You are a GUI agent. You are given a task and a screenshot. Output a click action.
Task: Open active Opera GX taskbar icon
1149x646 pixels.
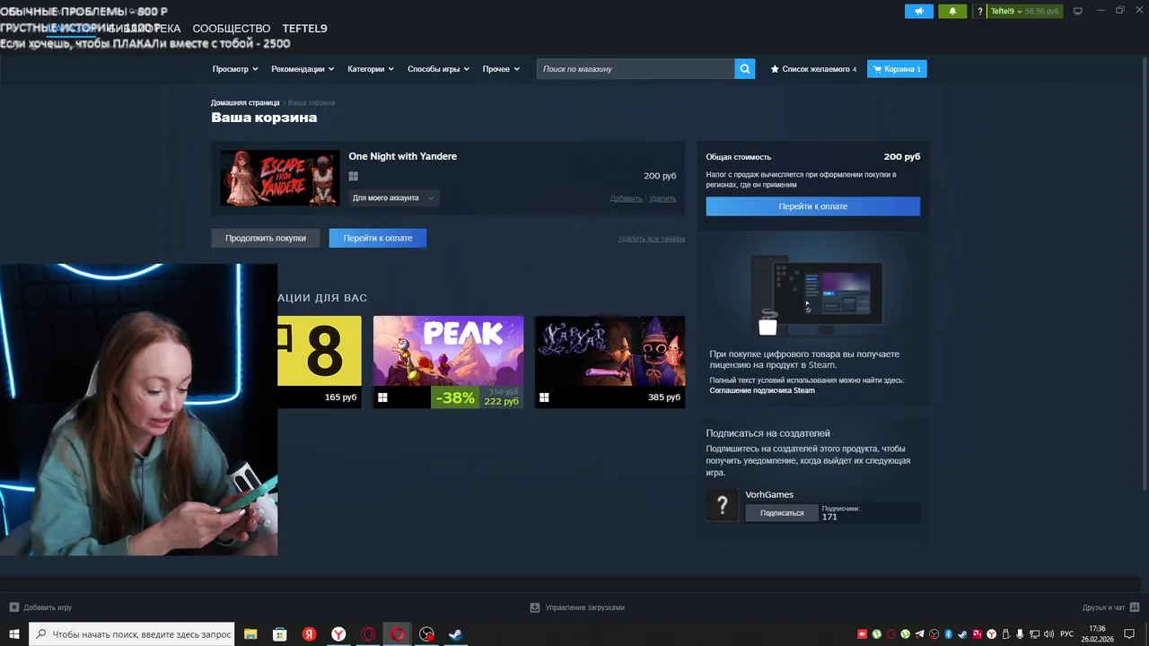click(398, 634)
